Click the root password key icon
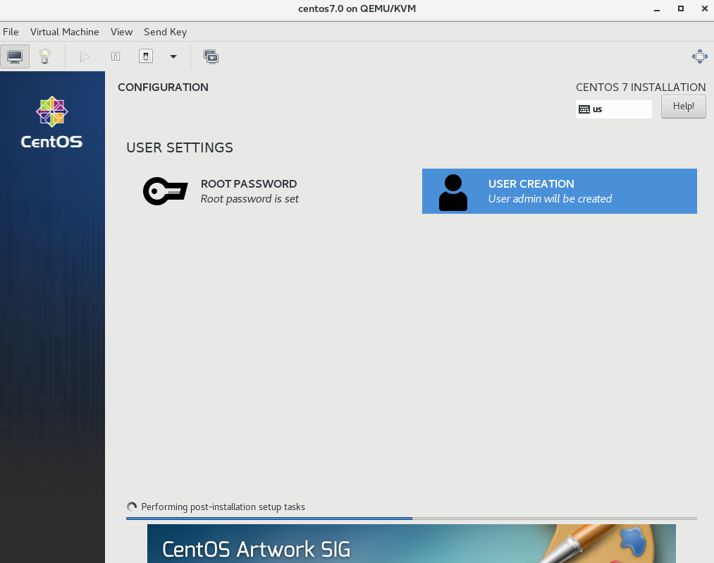 166,191
